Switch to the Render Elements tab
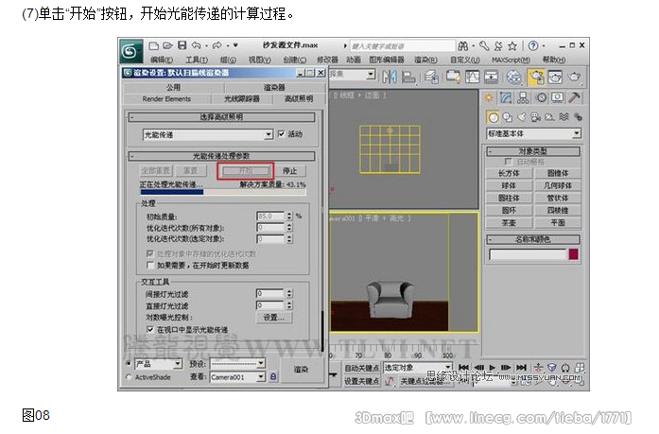The height and width of the screenshot is (434, 659). pos(166,99)
